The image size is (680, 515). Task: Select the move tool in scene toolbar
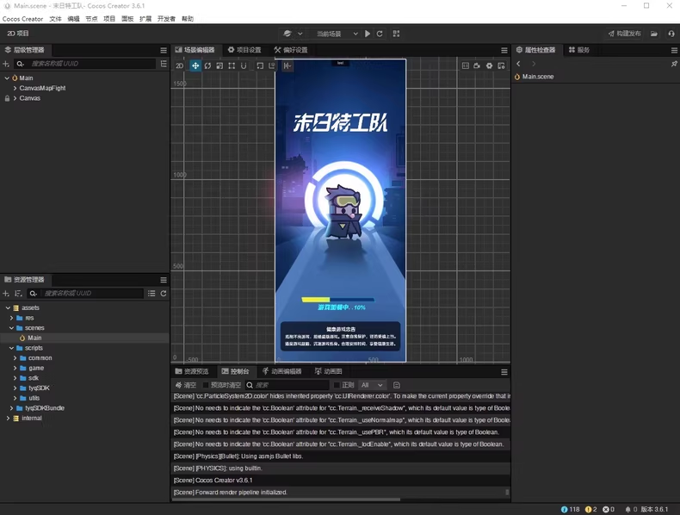(x=195, y=65)
